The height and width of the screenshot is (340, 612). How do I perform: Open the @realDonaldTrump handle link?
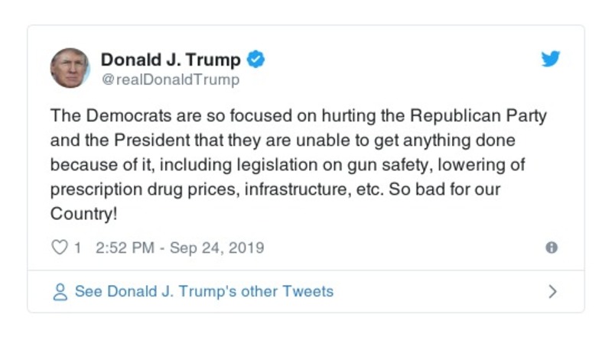tap(170, 79)
